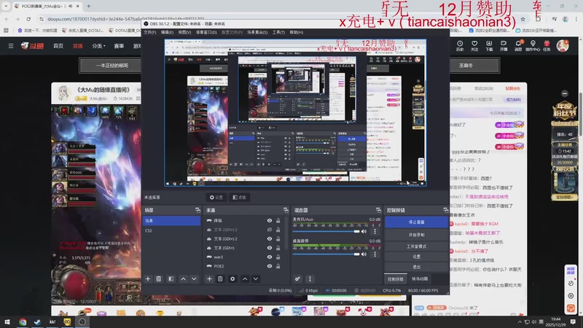Image resolution: width=583 pixels, height=328 pixels.
Task: Hide the war3 source
Action: (x=270, y=257)
